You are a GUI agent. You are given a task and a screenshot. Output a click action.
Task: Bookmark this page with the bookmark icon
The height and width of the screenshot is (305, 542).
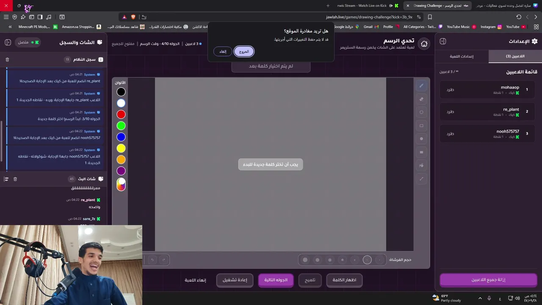[x=430, y=17]
